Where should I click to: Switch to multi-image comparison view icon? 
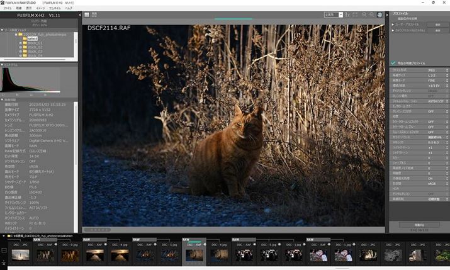coord(94,14)
